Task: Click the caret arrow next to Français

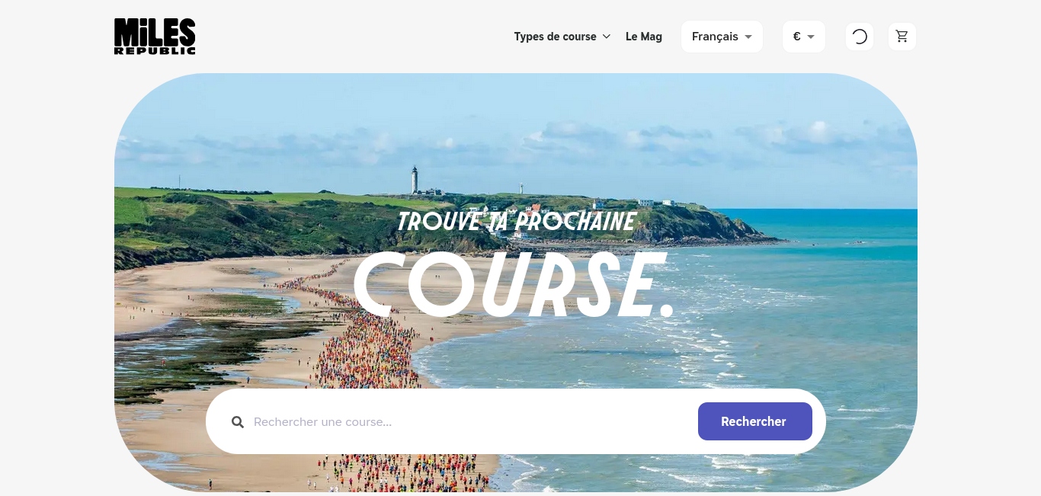Action: coord(748,37)
